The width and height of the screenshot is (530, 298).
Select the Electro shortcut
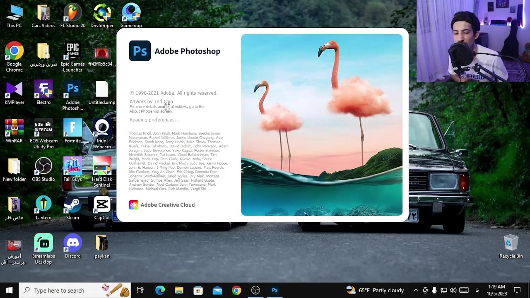pyautogui.click(x=43, y=93)
